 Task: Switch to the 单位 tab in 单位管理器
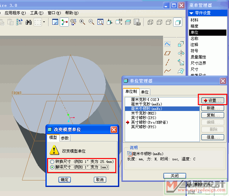(x=145, y=92)
